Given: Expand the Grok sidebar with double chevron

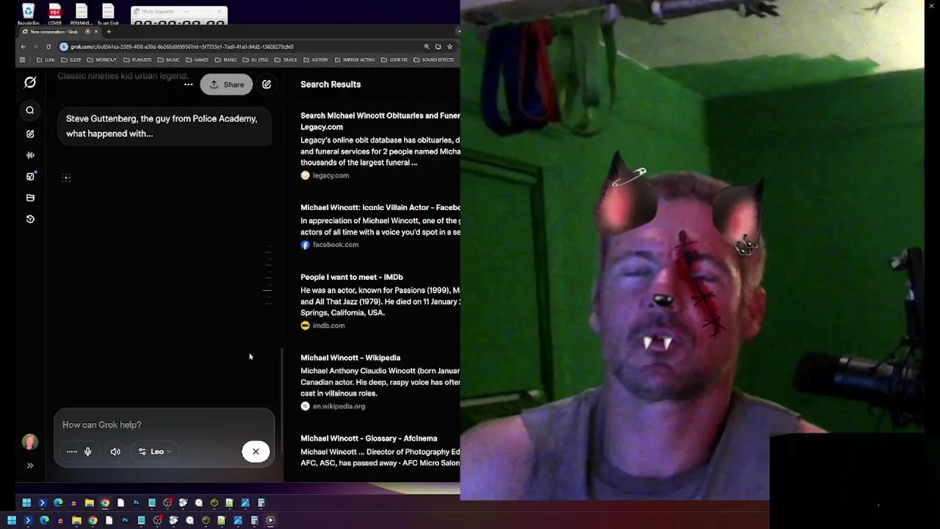Looking at the screenshot, I should 30,465.
